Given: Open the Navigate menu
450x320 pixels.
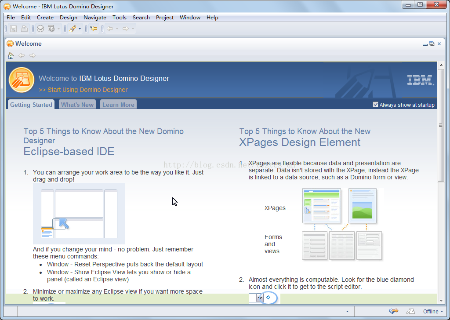Looking at the screenshot, I should 95,18.
